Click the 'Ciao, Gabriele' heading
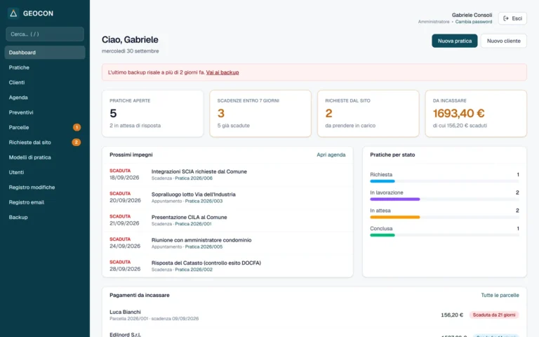 130,39
